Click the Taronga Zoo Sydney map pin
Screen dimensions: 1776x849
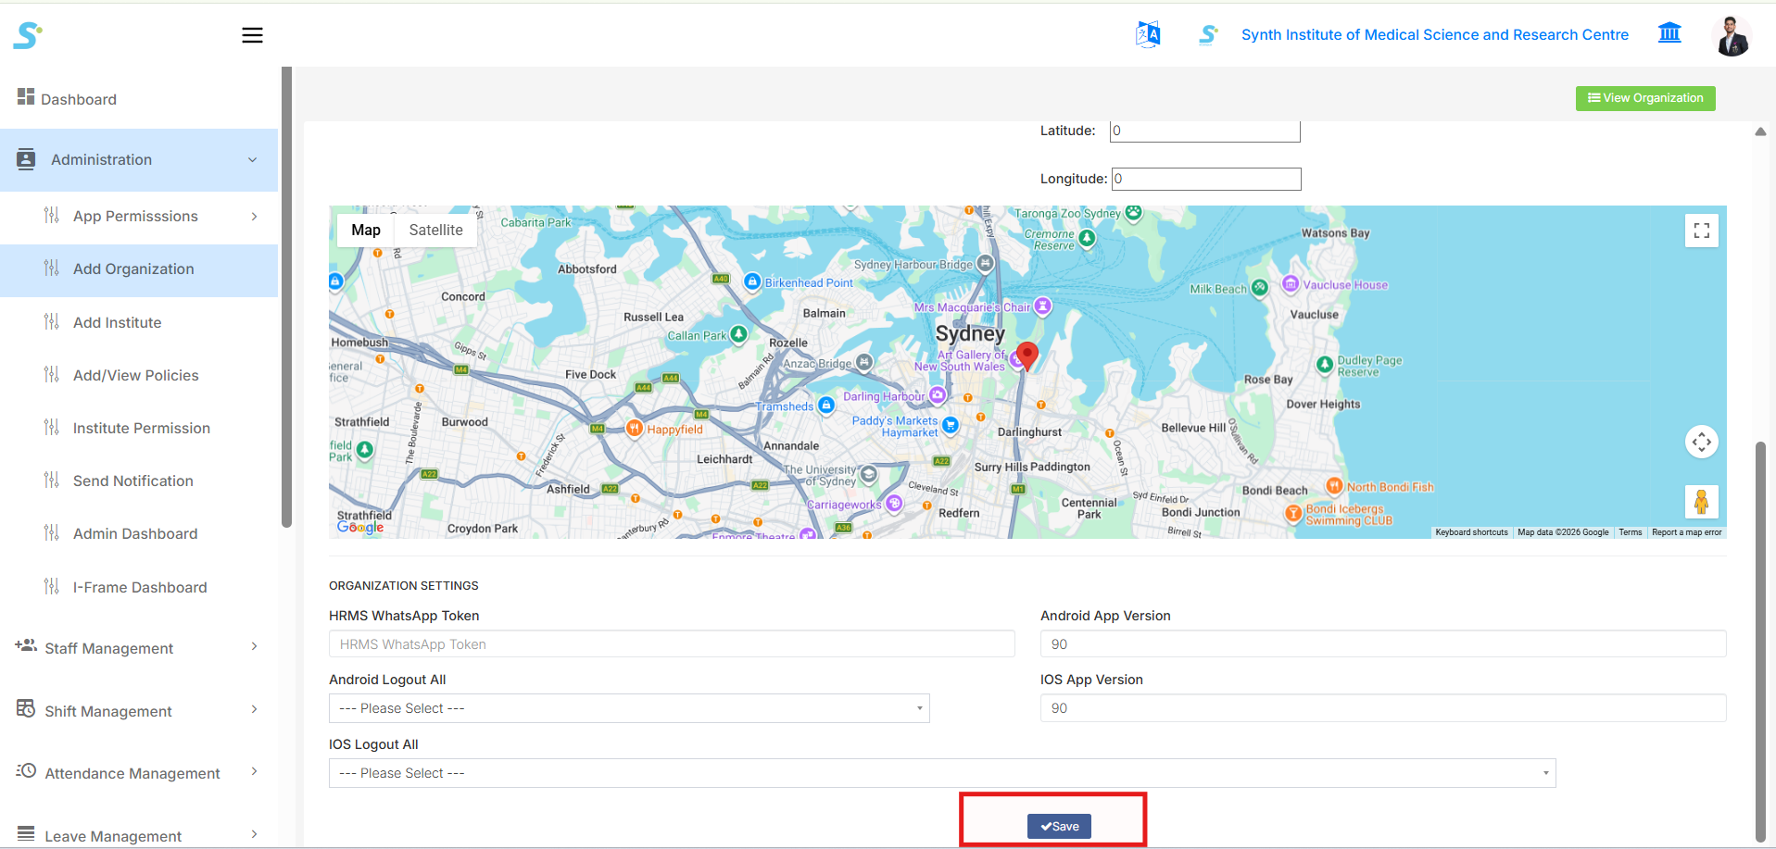tap(1133, 212)
